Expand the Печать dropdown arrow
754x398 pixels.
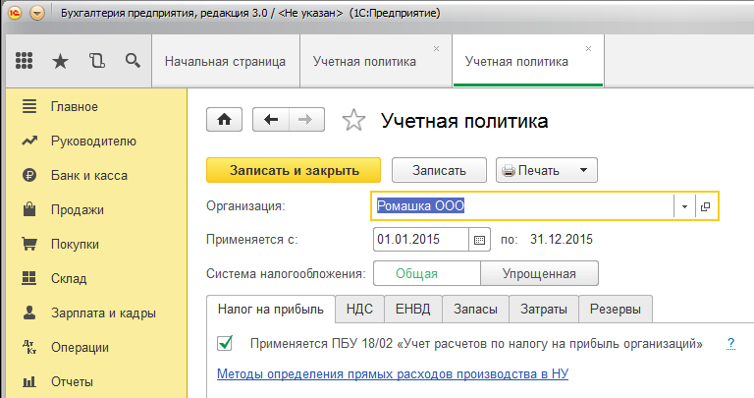pos(583,170)
